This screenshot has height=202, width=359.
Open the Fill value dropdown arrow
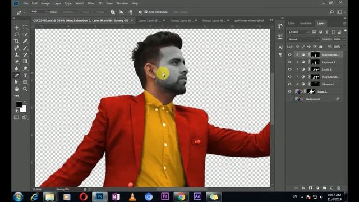tap(344, 47)
